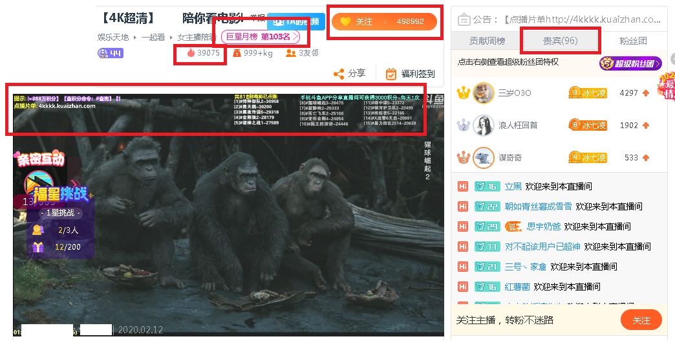
Task: Click the flame popularity icon beside 39075
Action: click(191, 53)
